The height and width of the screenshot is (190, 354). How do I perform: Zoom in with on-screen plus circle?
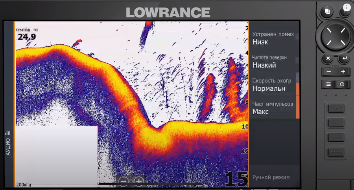point(138,181)
